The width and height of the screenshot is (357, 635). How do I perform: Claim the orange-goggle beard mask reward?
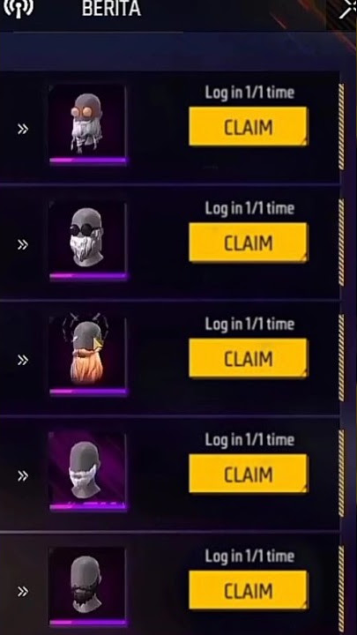248,127
